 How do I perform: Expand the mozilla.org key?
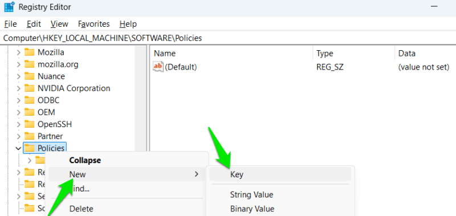click(x=18, y=64)
